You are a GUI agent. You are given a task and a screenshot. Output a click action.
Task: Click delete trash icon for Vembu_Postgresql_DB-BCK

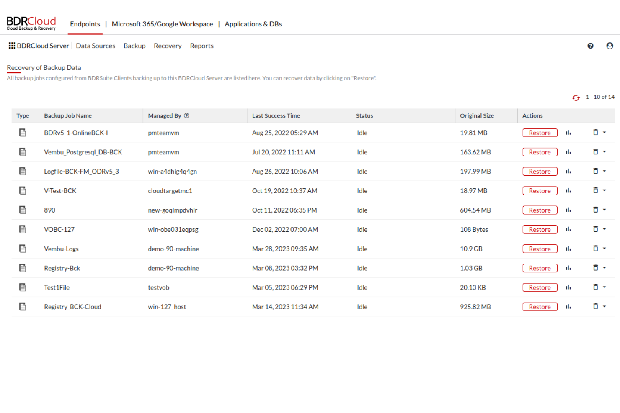pos(595,152)
